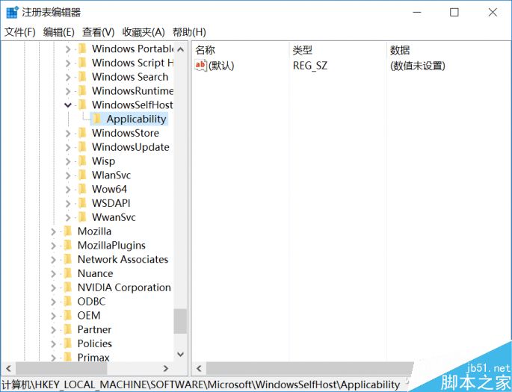Open the 文件(F) menu
The image size is (512, 392).
pyautogui.click(x=20, y=32)
